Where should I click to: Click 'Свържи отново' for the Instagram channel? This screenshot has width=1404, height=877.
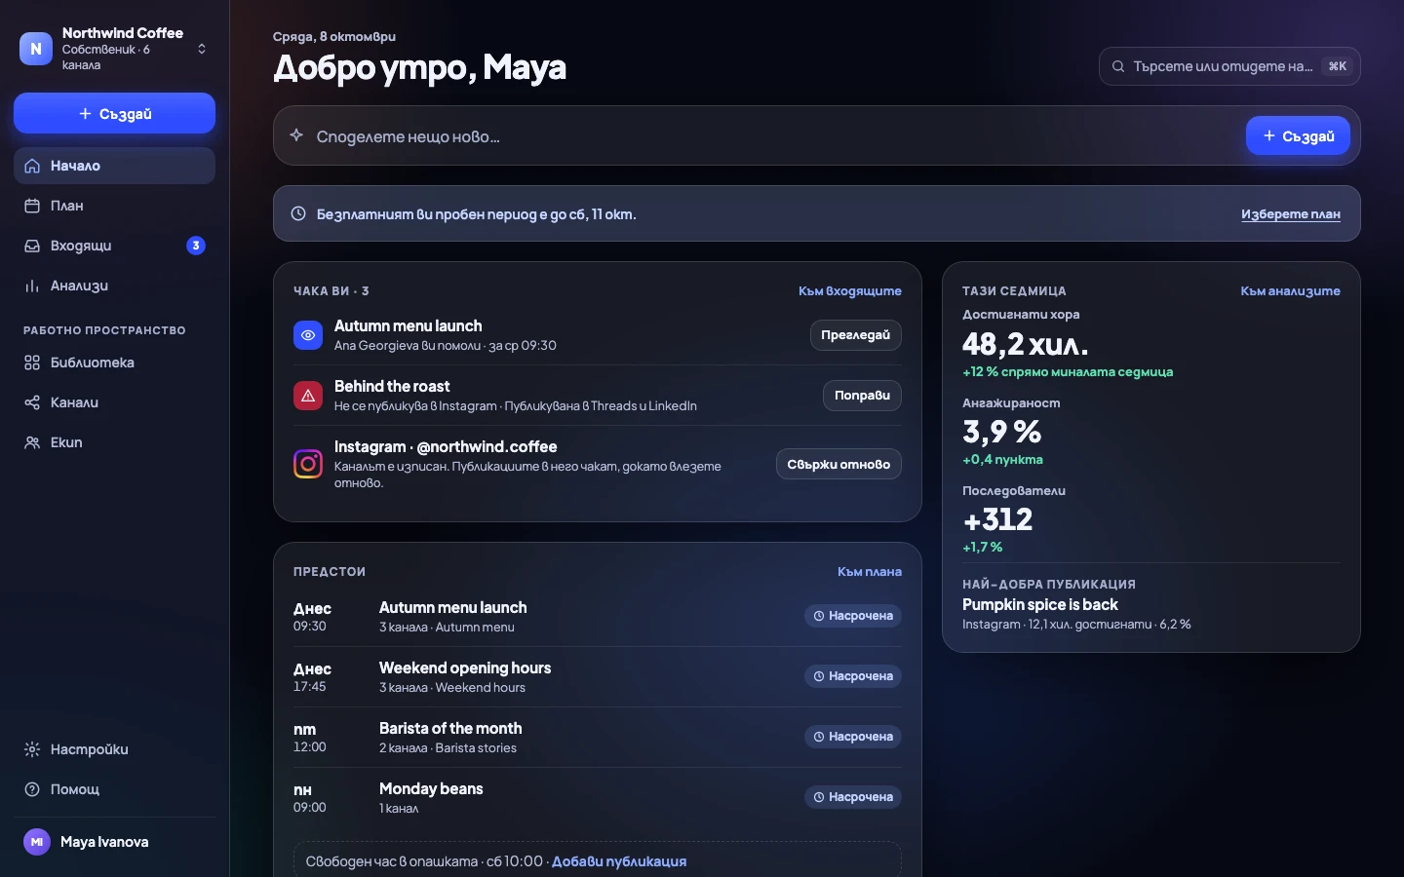point(838,465)
